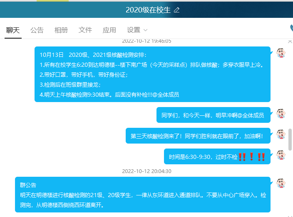Click the 时间是6:30-9:30，过时不检 message
The image size is (293, 217).
click(x=217, y=156)
